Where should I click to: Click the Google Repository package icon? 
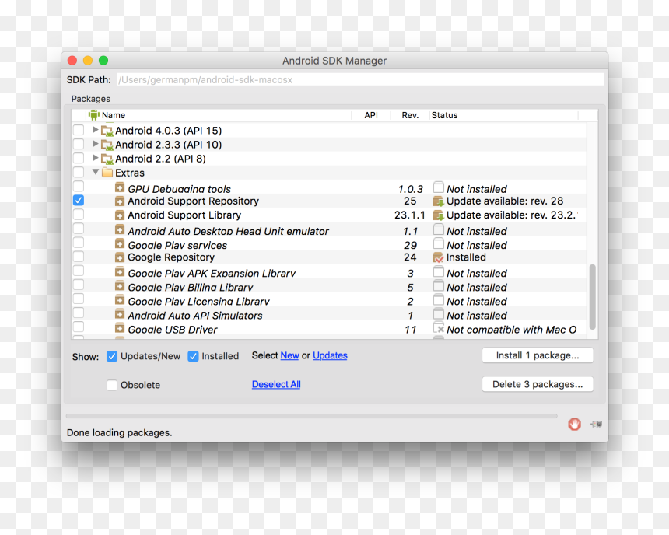click(120, 257)
